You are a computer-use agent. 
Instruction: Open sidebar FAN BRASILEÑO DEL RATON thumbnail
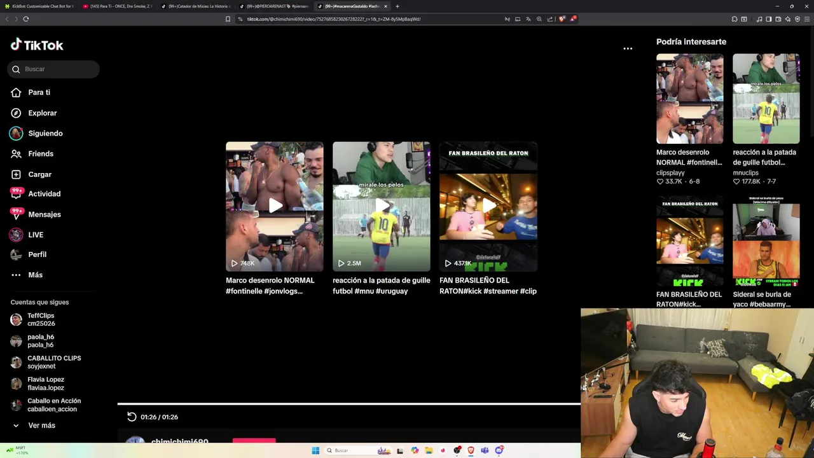[x=690, y=241]
